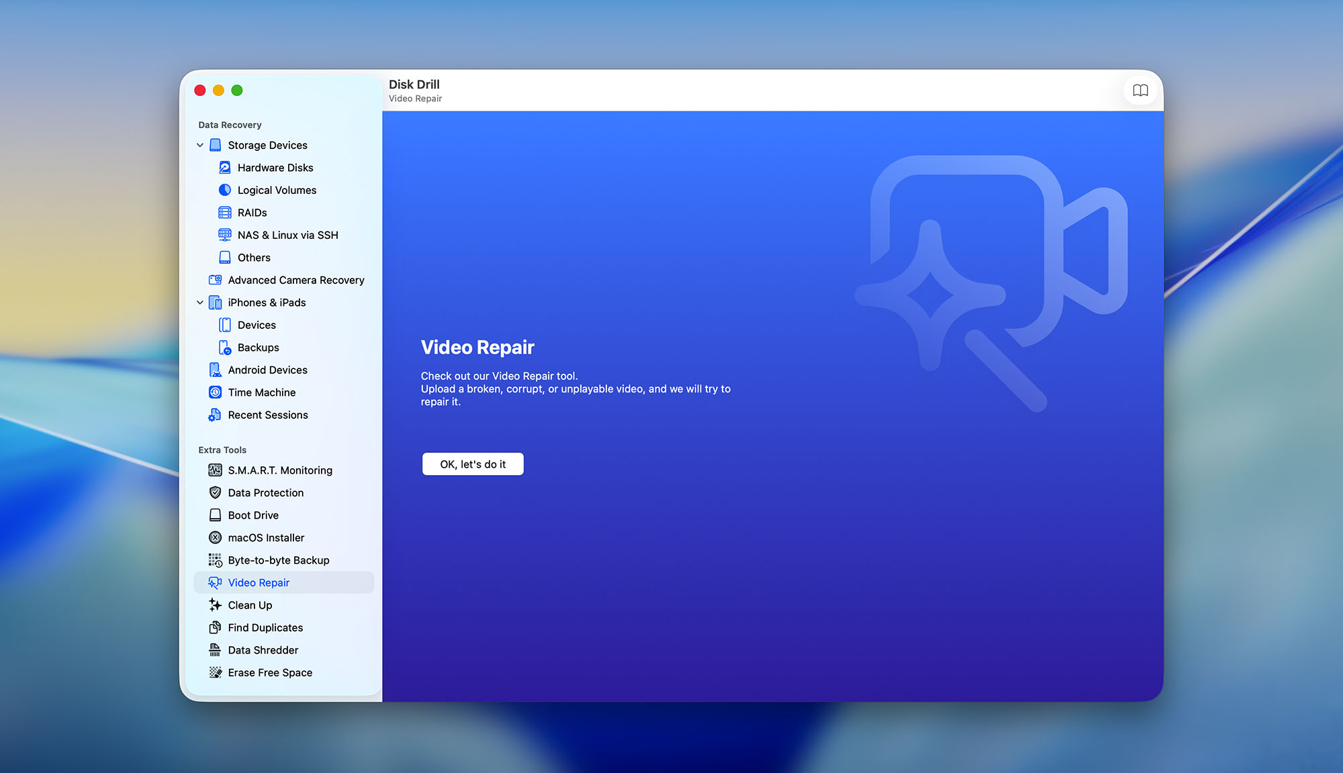Expand Hardware Disks under Storage Devices
Image resolution: width=1343 pixels, height=773 pixels.
[x=275, y=167]
